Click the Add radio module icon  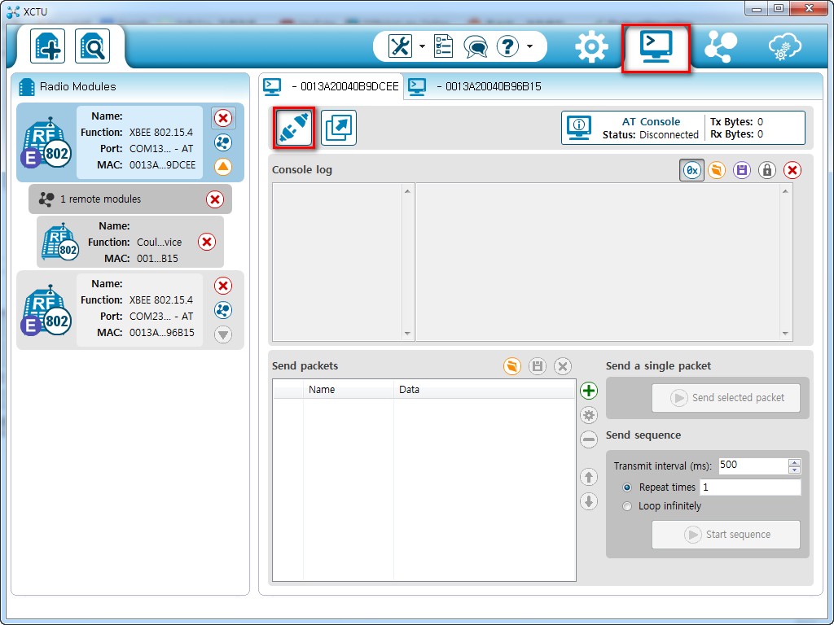click(x=47, y=46)
